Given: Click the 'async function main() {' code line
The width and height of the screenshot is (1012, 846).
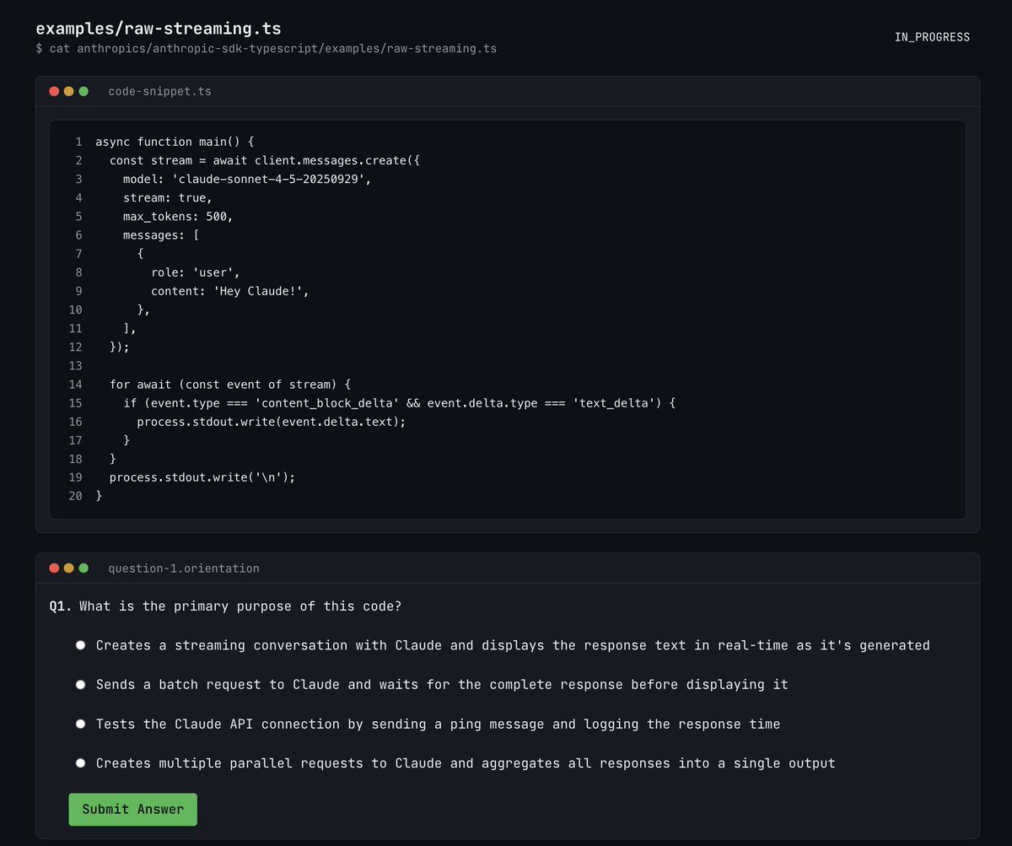Looking at the screenshot, I should (x=175, y=142).
